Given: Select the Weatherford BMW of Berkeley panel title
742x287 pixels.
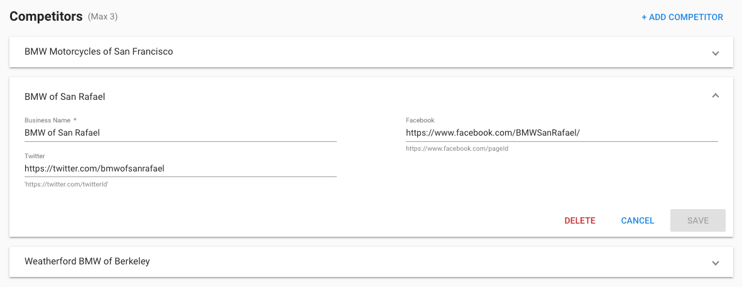Looking at the screenshot, I should [87, 261].
